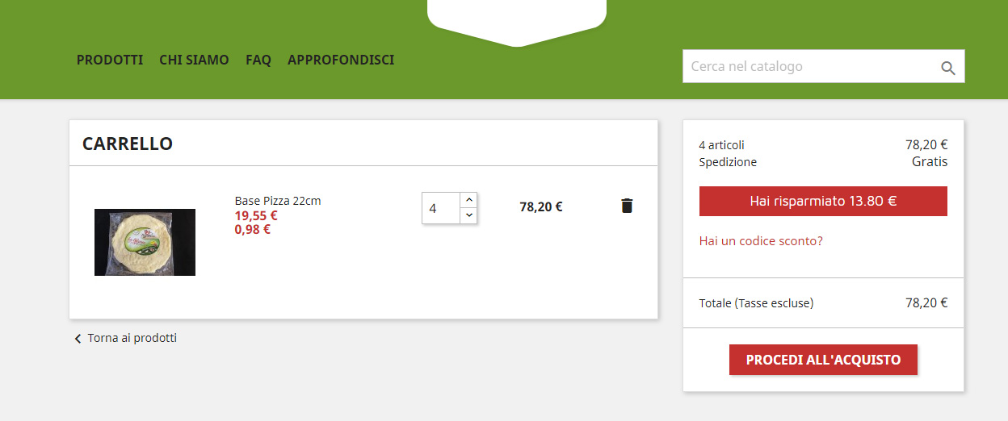Go to the FAQ page

[x=258, y=60]
